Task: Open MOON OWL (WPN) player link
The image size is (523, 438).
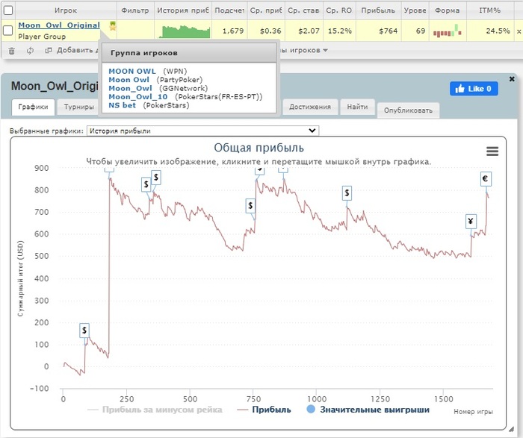Action: click(x=132, y=72)
